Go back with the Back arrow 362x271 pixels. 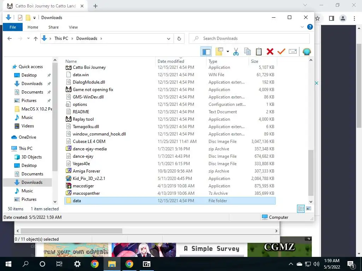10,38
